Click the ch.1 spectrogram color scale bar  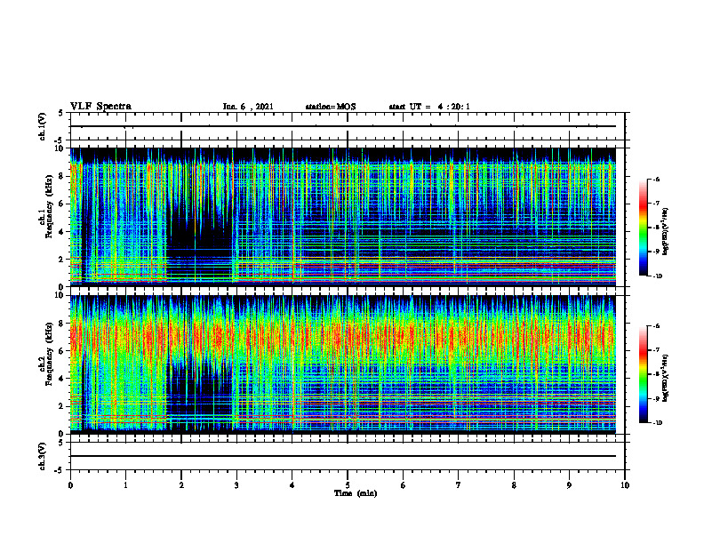coord(643,228)
